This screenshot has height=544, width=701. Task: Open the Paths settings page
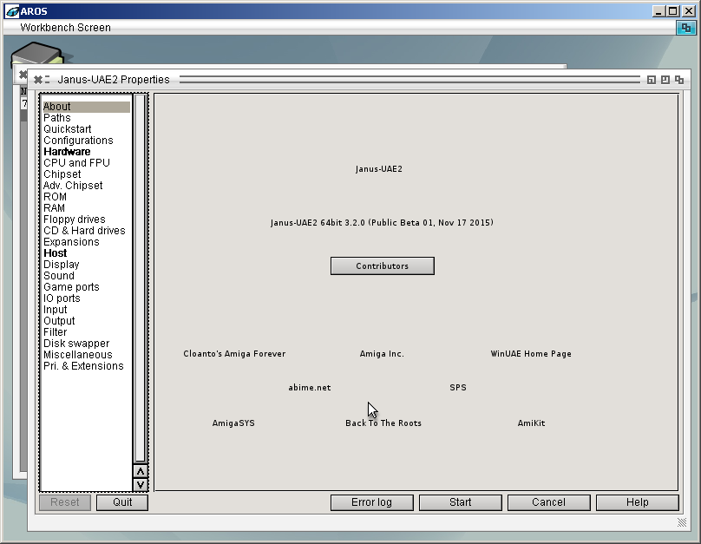86,118
